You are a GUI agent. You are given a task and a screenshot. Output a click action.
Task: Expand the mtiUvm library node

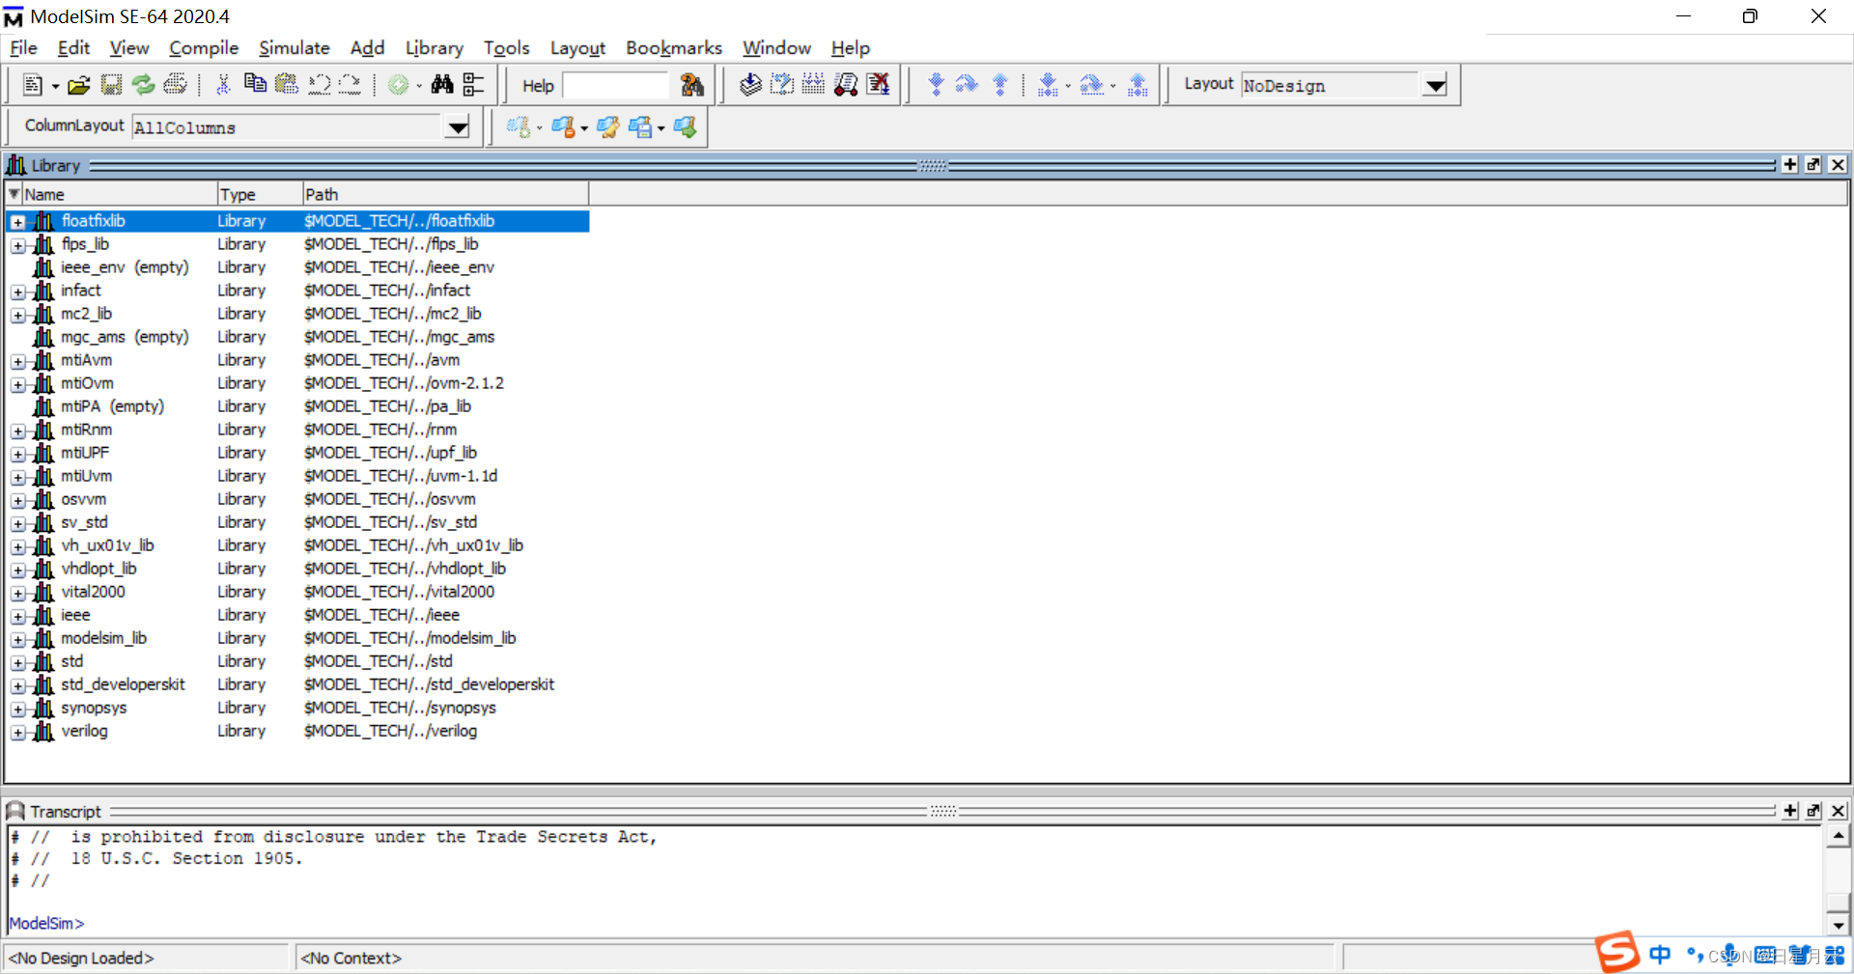point(17,477)
